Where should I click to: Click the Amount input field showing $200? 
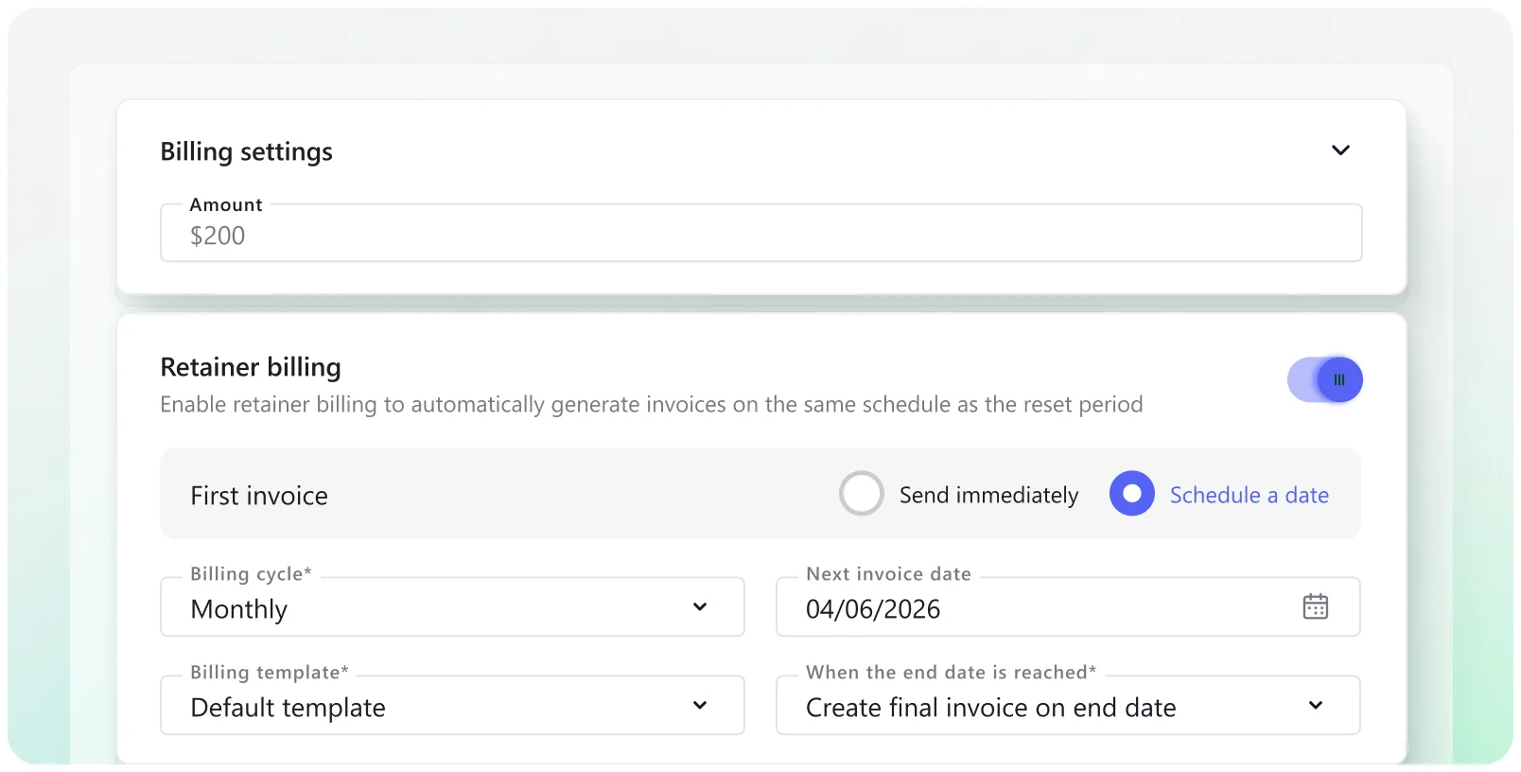point(760,236)
